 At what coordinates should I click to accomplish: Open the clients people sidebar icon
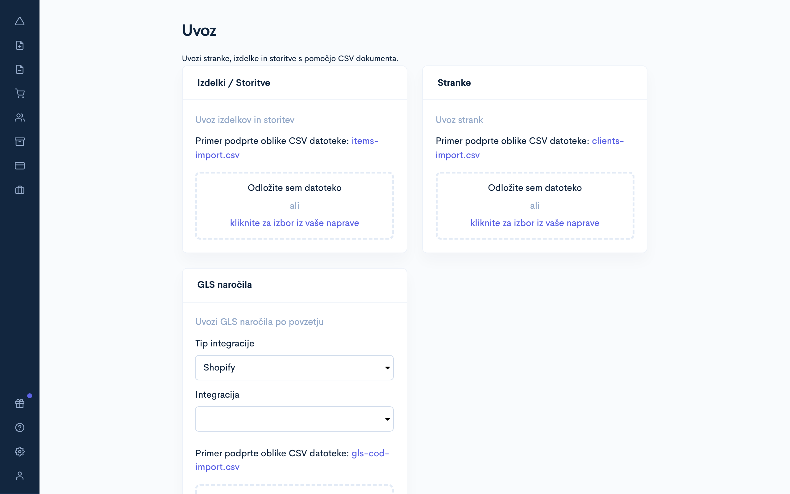click(x=19, y=118)
